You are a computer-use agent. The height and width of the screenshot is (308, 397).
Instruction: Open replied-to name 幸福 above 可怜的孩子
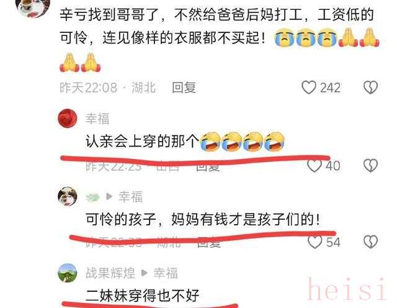pos(131,197)
